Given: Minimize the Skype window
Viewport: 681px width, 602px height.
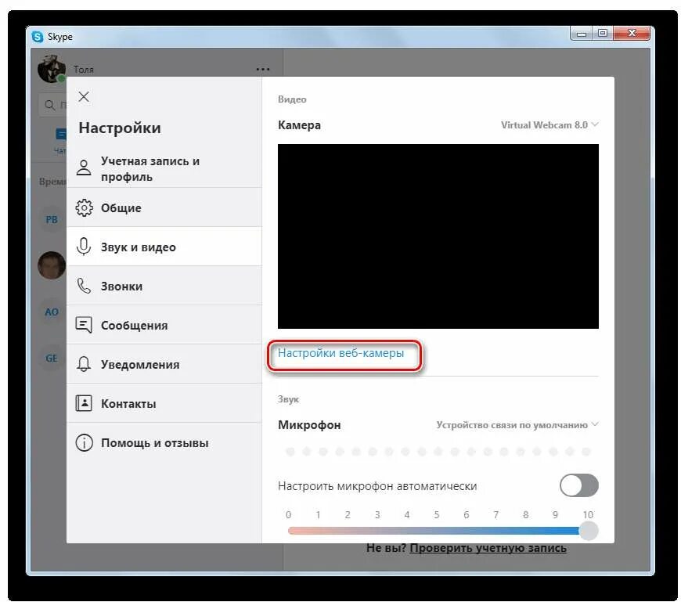Looking at the screenshot, I should [x=582, y=34].
